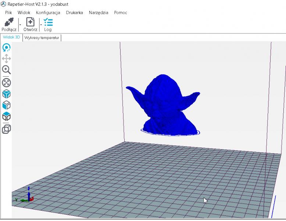Toggle parallel projection overlapping squares icon
The width and height of the screenshot is (286, 221).
[x=6, y=129]
